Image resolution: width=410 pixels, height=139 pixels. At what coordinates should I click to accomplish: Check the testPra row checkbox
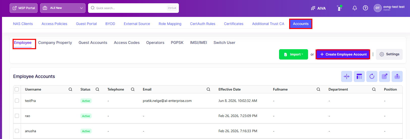(x=17, y=101)
